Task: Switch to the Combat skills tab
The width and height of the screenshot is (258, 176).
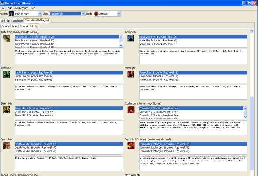Action: point(24,26)
